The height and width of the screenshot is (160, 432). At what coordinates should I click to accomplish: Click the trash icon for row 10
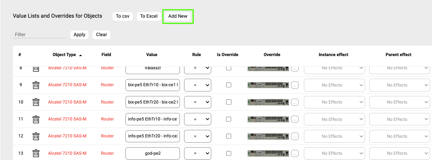pyautogui.click(x=36, y=102)
